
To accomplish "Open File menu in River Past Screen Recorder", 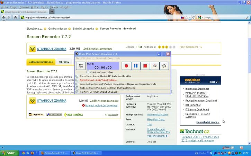I will 78,59.
